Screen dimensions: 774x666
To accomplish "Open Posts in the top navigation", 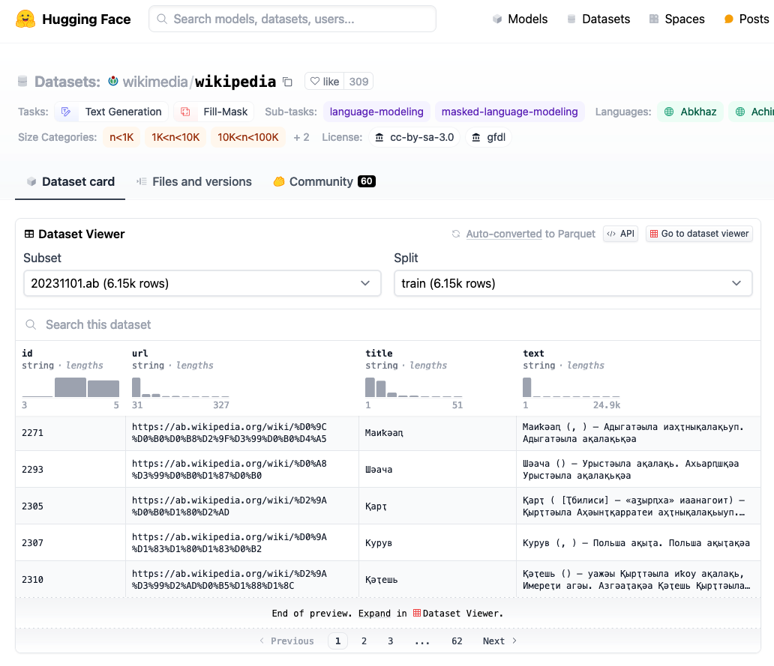I will [746, 19].
